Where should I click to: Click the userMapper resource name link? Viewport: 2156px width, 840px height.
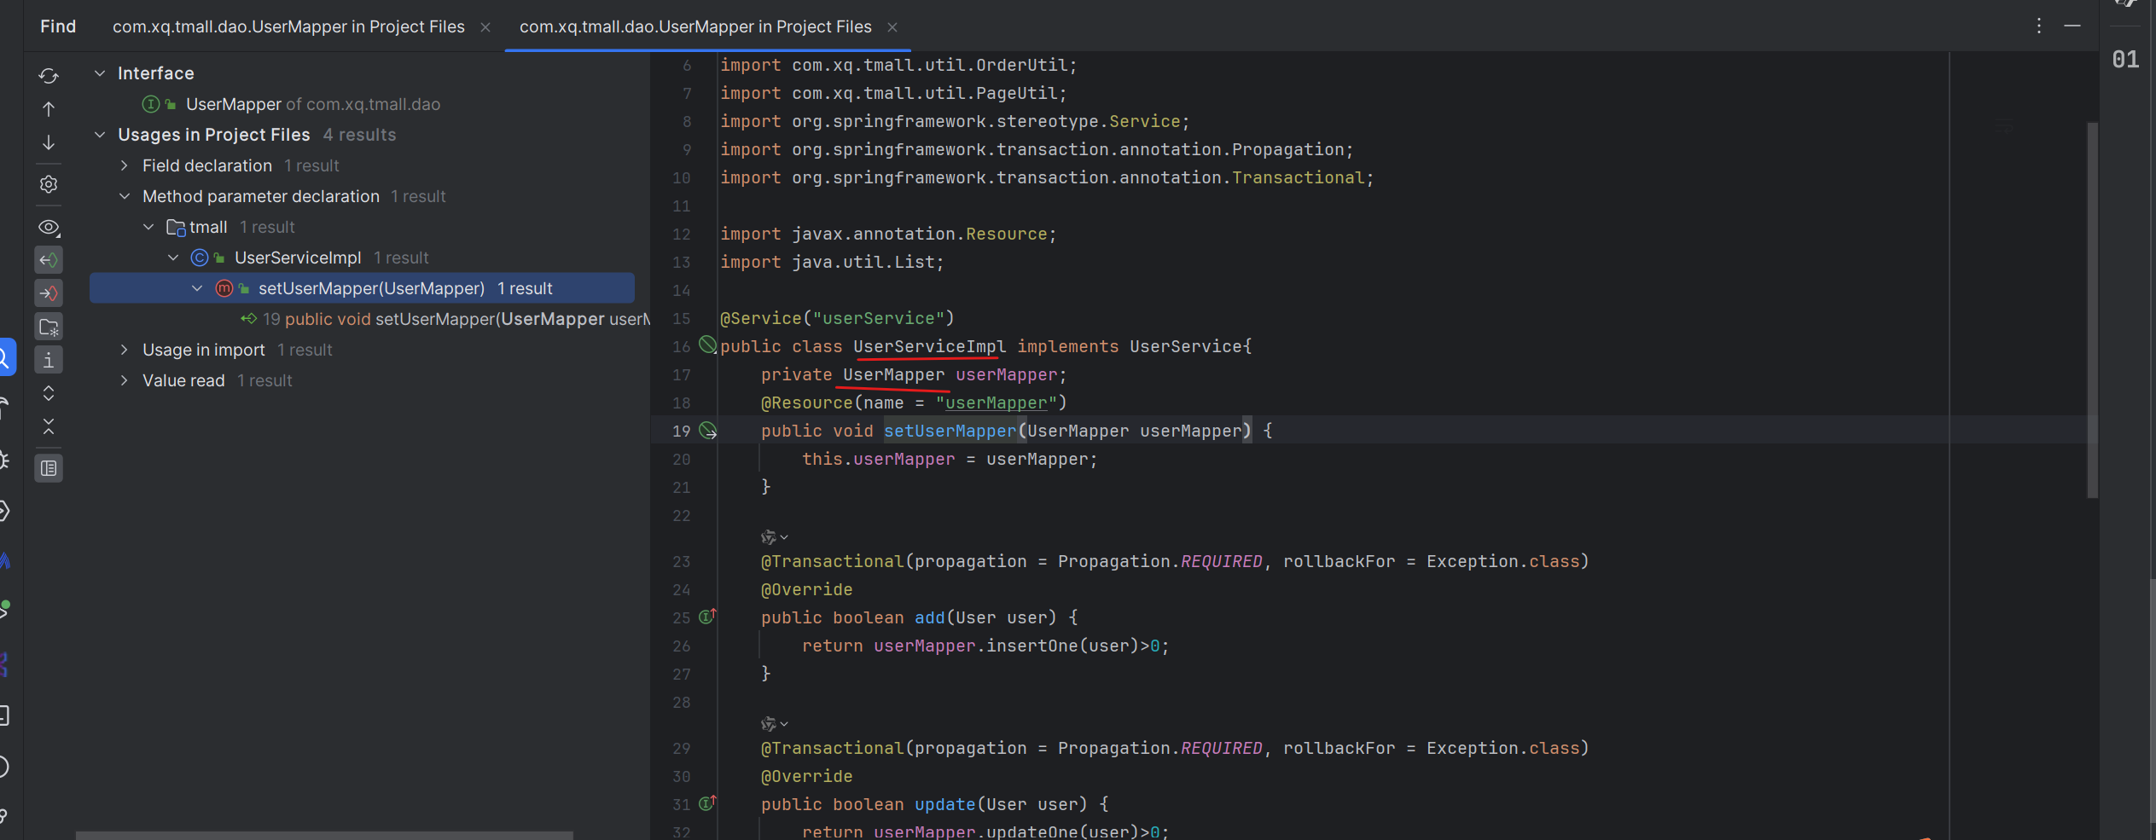pyautogui.click(x=995, y=403)
